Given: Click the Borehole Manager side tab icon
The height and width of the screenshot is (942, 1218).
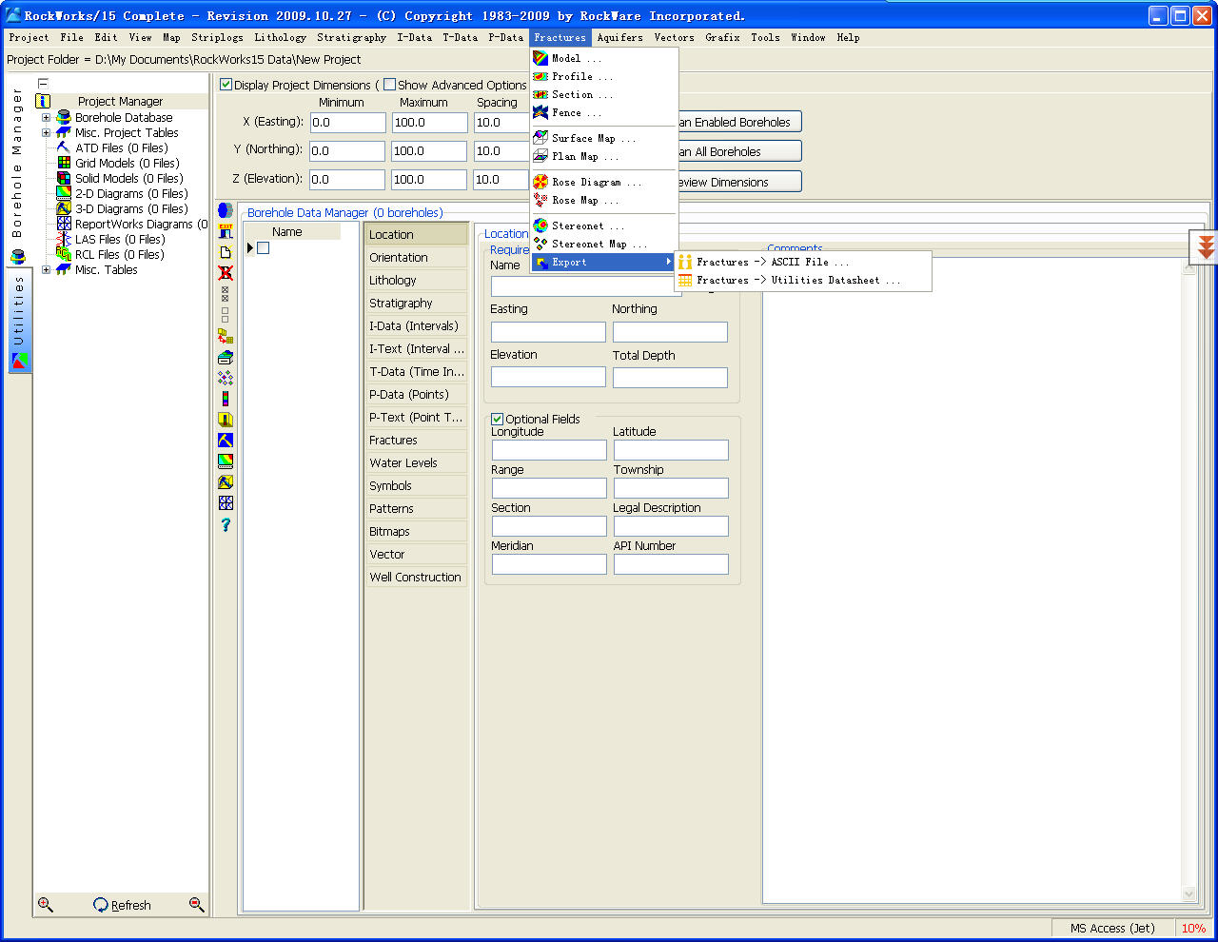Looking at the screenshot, I should pyautogui.click(x=18, y=257).
